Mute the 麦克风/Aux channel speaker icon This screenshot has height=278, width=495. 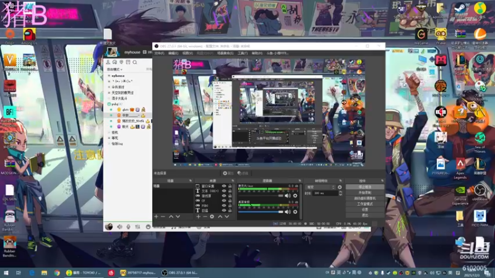pyautogui.click(x=288, y=196)
